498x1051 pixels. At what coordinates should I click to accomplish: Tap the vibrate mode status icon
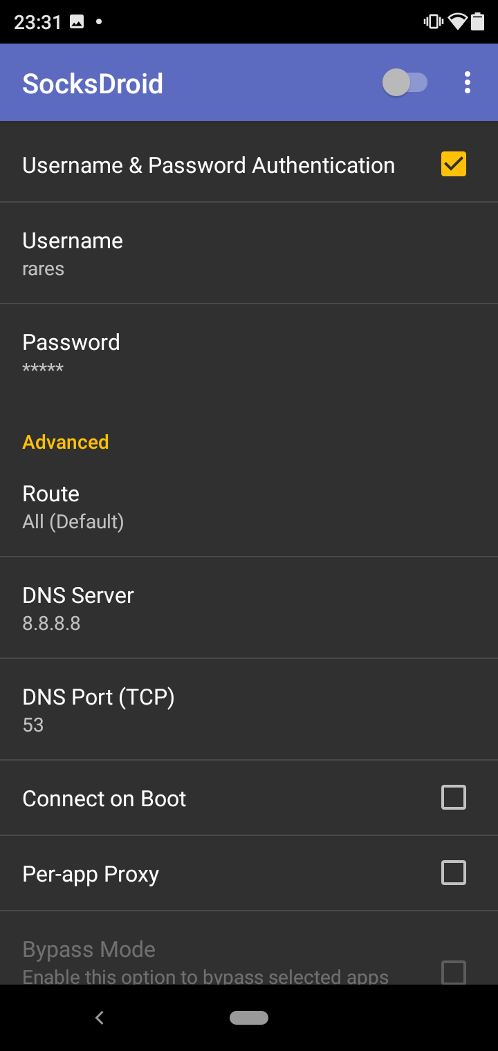point(434,22)
